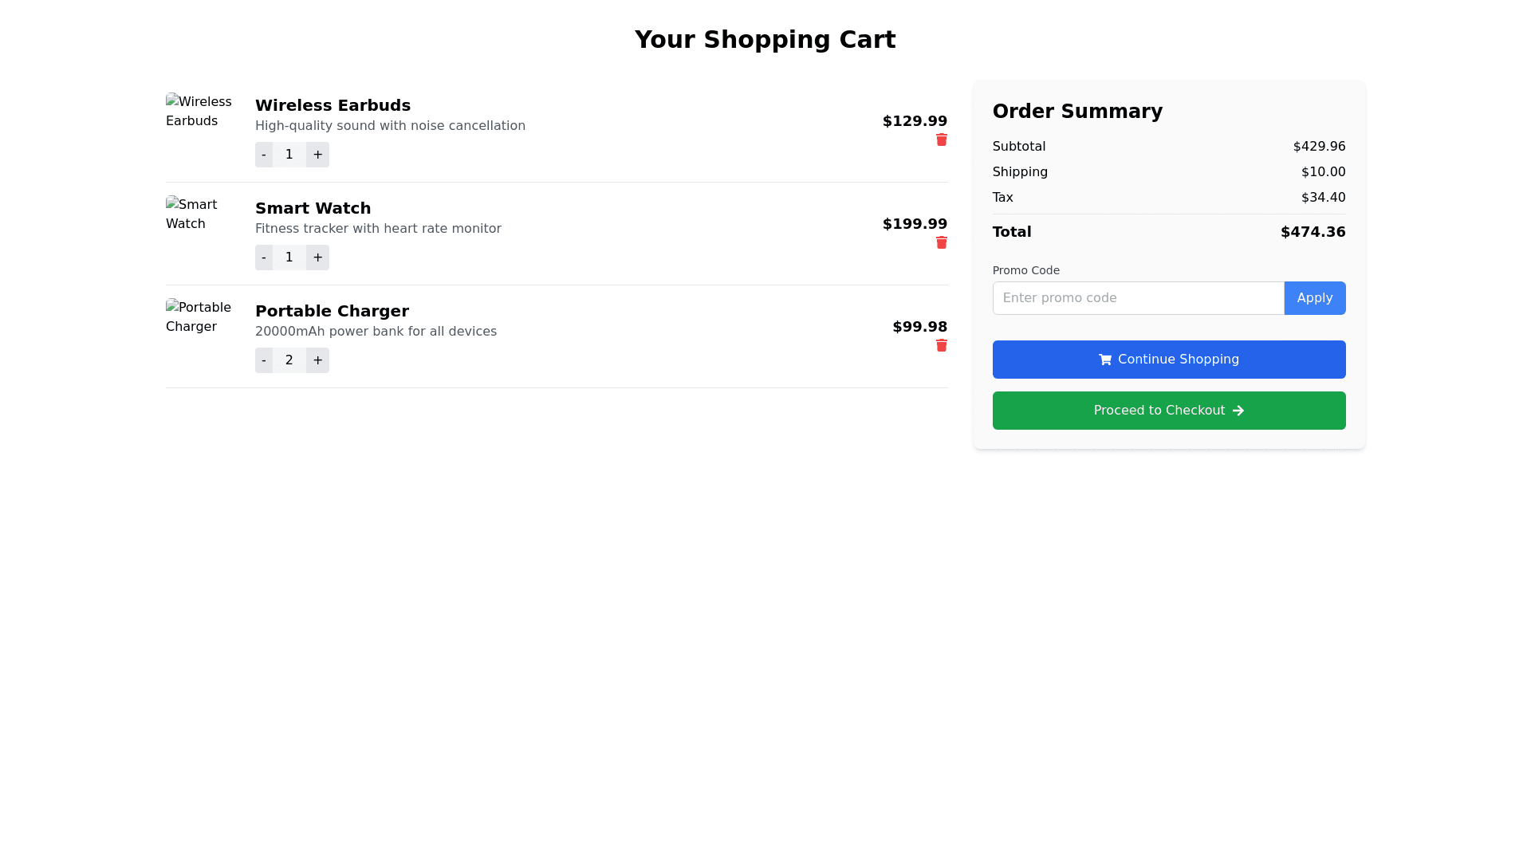Remove Smart Watch using trash icon

coord(942,243)
